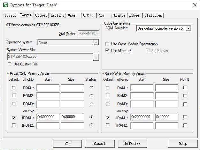
Task: Reset options with Defaults button
Action: tap(133, 144)
